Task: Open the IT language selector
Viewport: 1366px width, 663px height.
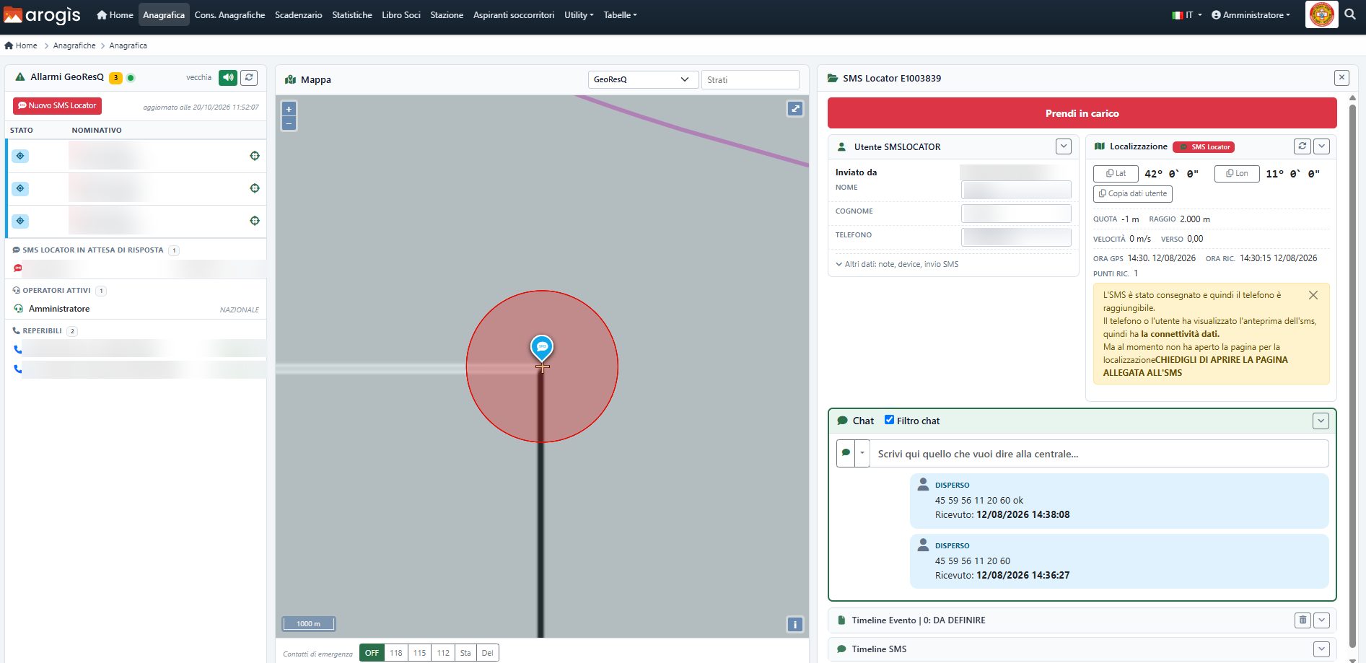Action: point(1187,14)
